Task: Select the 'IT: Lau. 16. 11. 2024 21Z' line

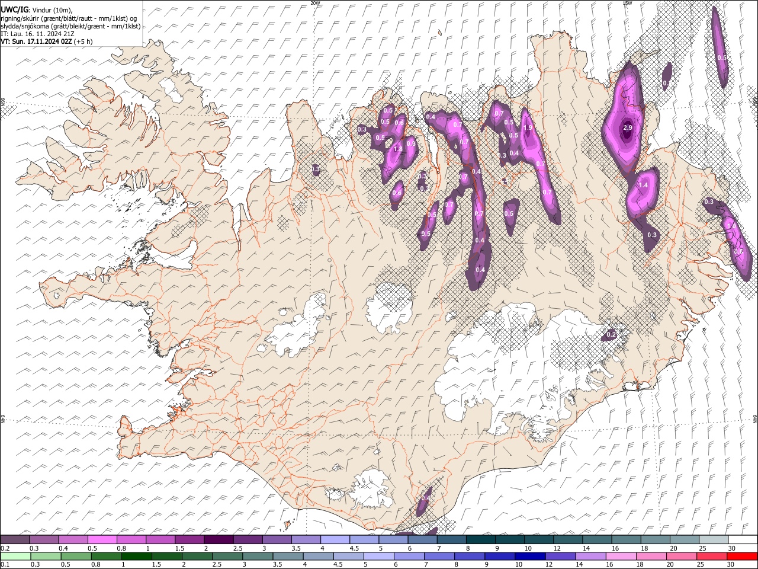Action: [37, 34]
